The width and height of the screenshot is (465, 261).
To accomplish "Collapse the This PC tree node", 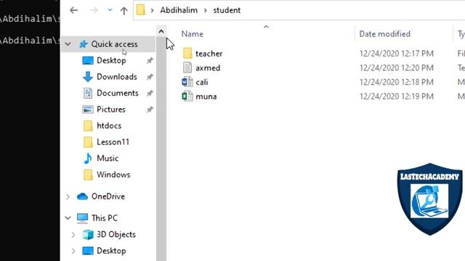I will click(x=68, y=218).
